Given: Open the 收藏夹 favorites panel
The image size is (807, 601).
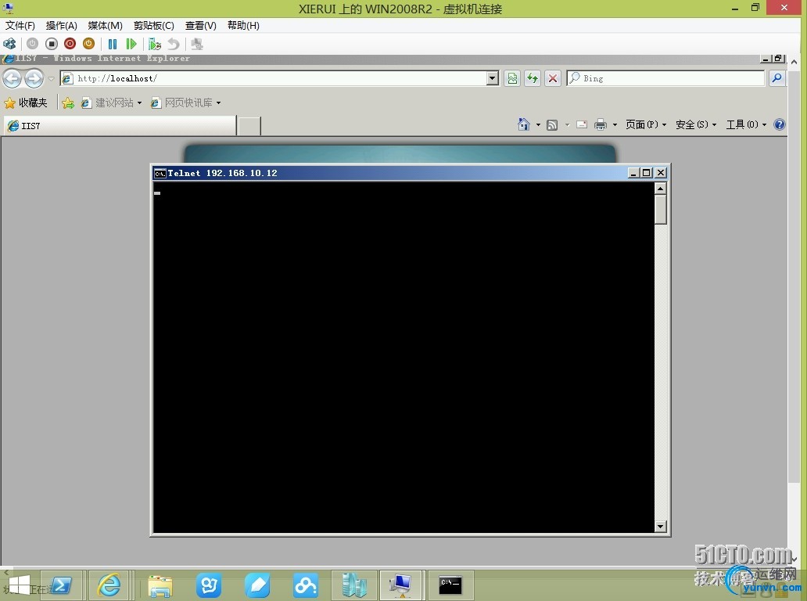Looking at the screenshot, I should click(x=26, y=103).
